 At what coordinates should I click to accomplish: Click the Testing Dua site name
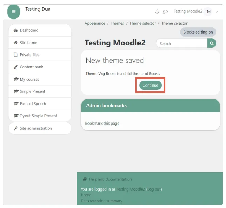click(x=38, y=9)
